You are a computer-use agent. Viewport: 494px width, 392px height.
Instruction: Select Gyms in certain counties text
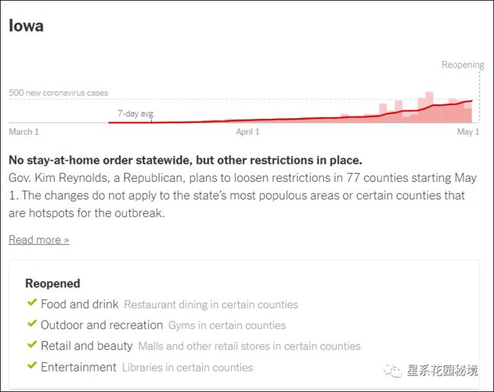[227, 325]
